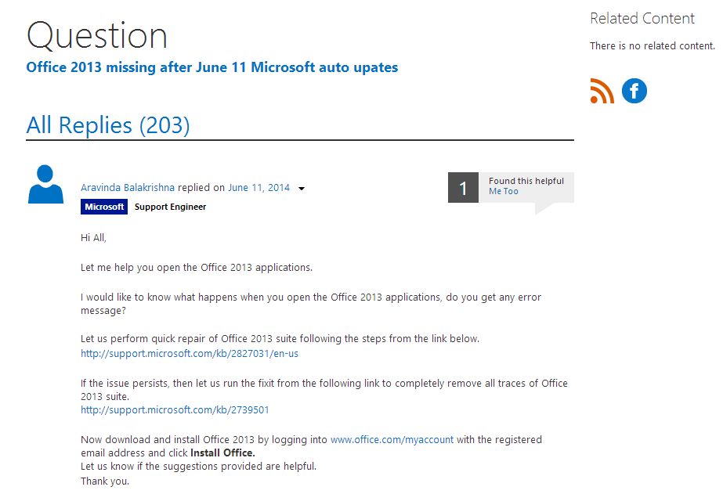Open Aravinda Balakrishna's profile link
This screenshot has width=723, height=494.
coord(128,188)
